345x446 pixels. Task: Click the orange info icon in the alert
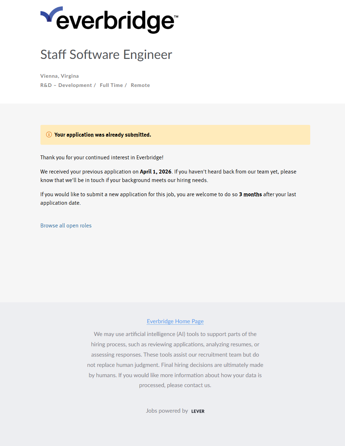coord(49,134)
